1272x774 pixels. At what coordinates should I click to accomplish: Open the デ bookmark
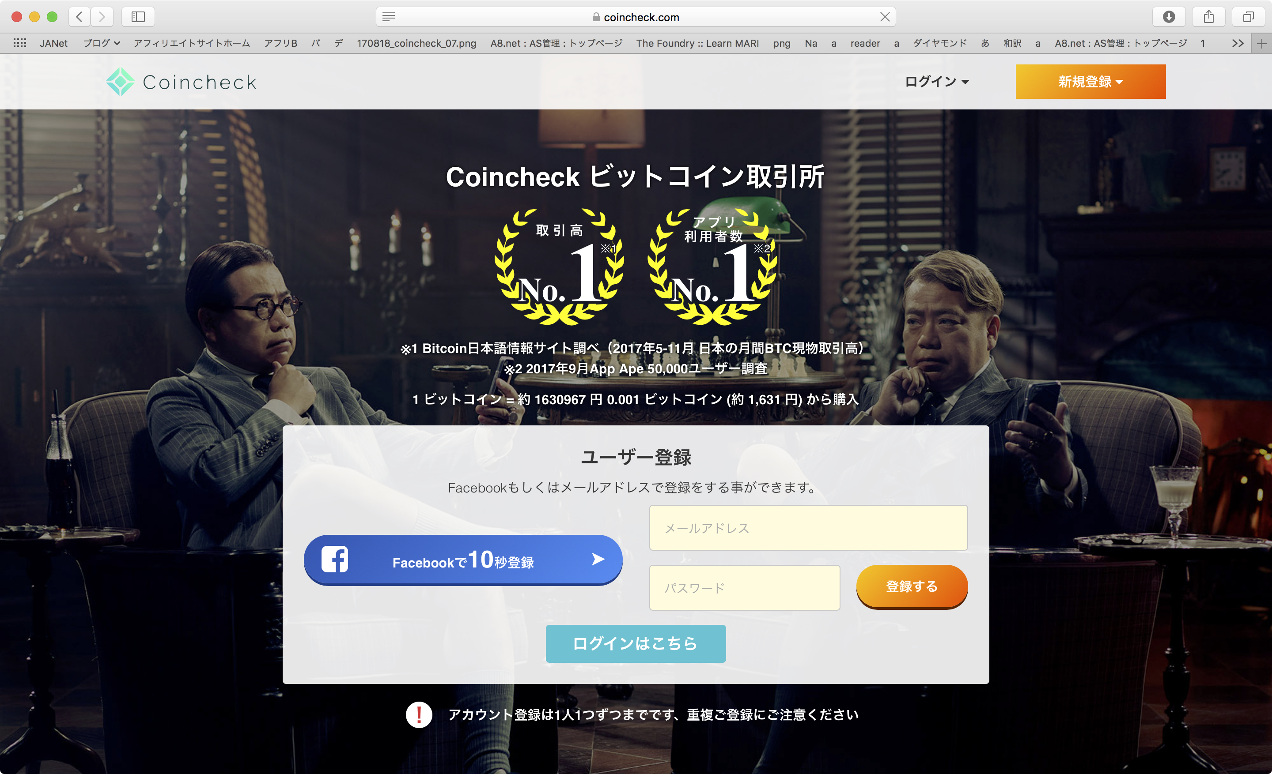point(338,43)
